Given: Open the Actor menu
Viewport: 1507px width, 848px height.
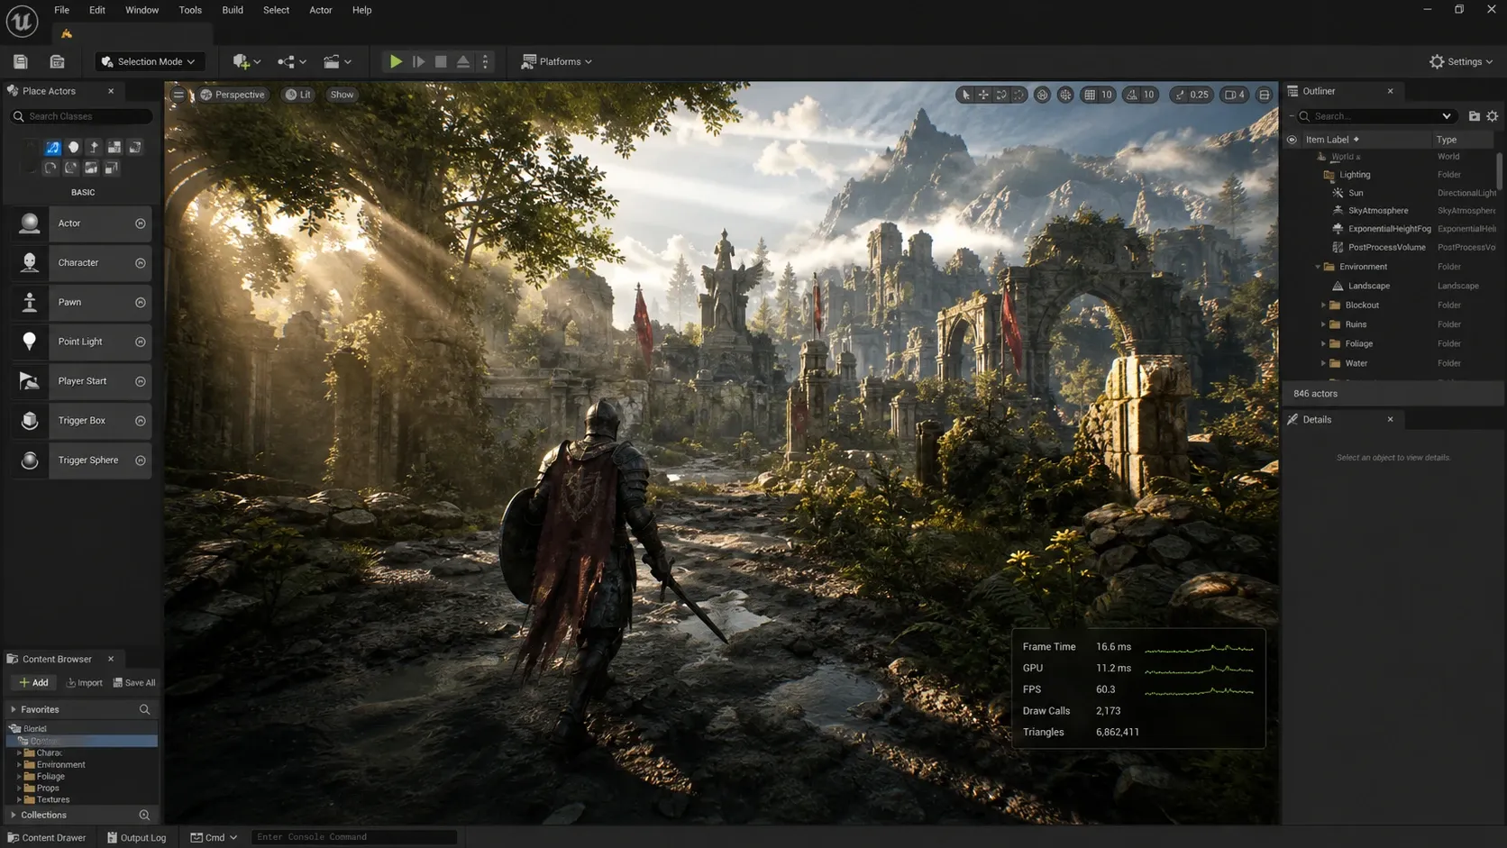Looking at the screenshot, I should coord(321,10).
